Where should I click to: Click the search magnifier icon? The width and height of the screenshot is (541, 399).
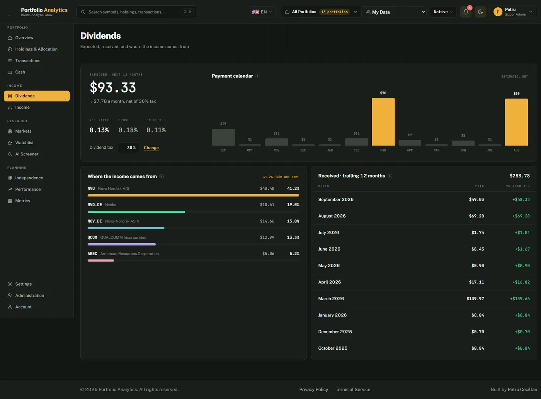pos(83,12)
